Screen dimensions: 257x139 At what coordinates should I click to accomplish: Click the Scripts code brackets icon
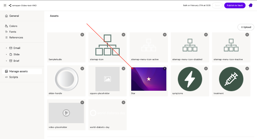(6, 77)
